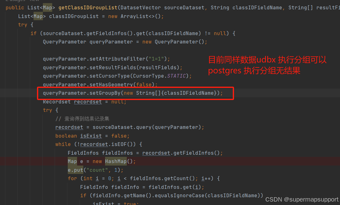Viewport: 340px width, 205px height.
Task: Click the for keyword
Action: (72, 179)
